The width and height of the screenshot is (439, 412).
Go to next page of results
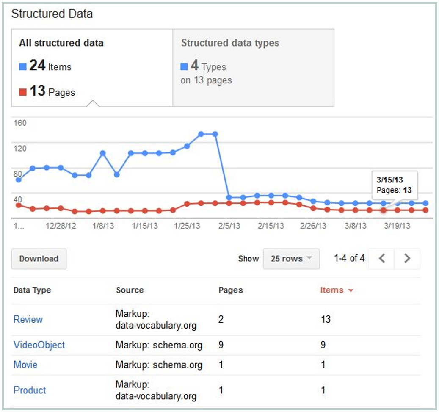pos(407,259)
